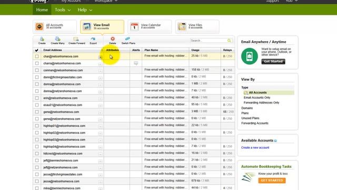Screen dimensions: 337x190
Task: Click the phone icon in Email Anywhere panel
Action: 249,56
